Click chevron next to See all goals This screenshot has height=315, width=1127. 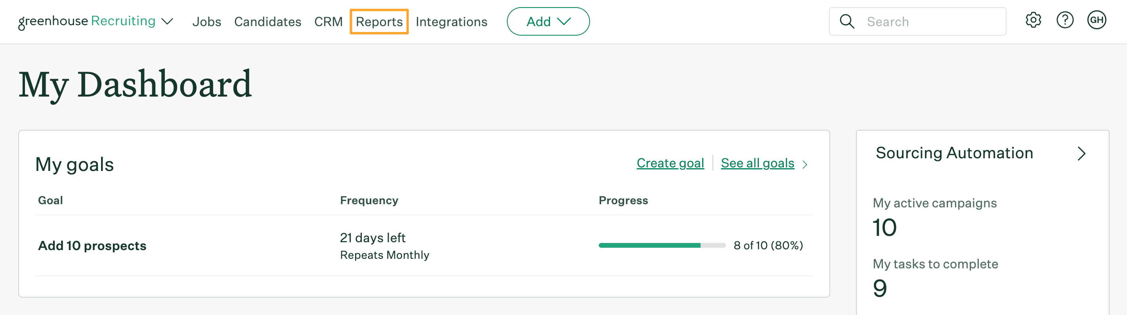click(x=805, y=164)
